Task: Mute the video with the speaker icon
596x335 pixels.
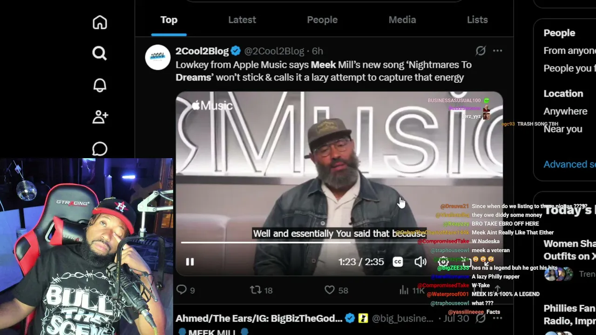Action: click(x=420, y=261)
